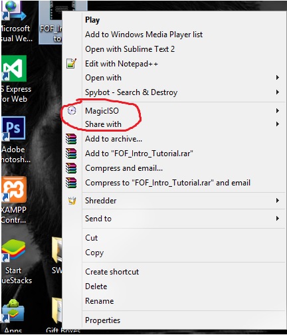Choose the Share with menu entry

(x=104, y=124)
